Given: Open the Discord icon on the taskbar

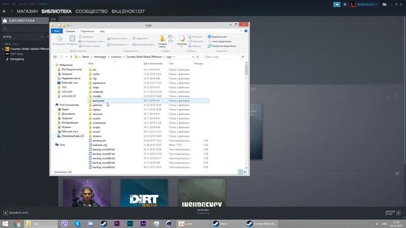Looking at the screenshot, I should 91,224.
